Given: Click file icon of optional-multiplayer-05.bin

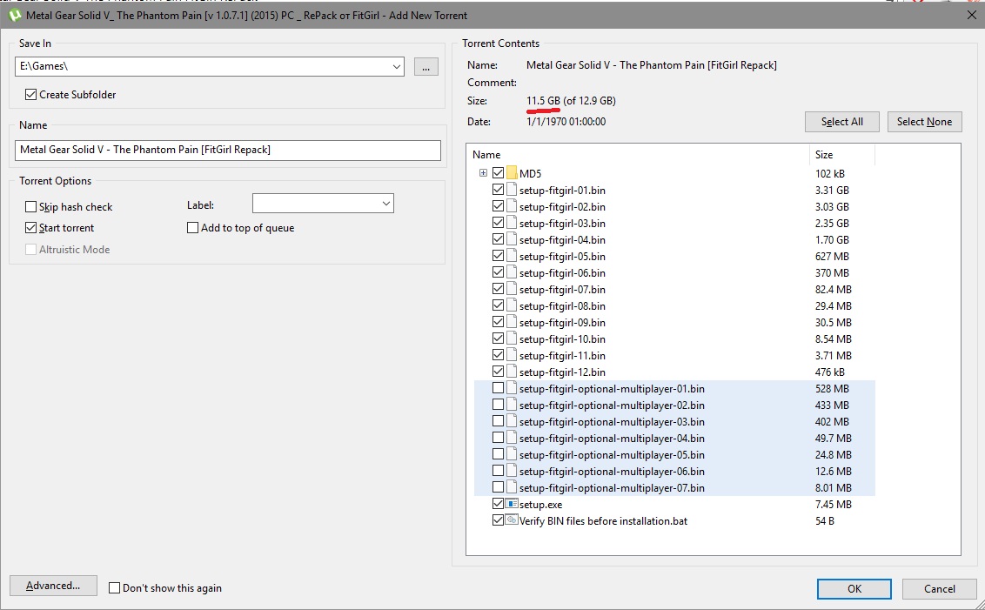Looking at the screenshot, I should [x=512, y=454].
